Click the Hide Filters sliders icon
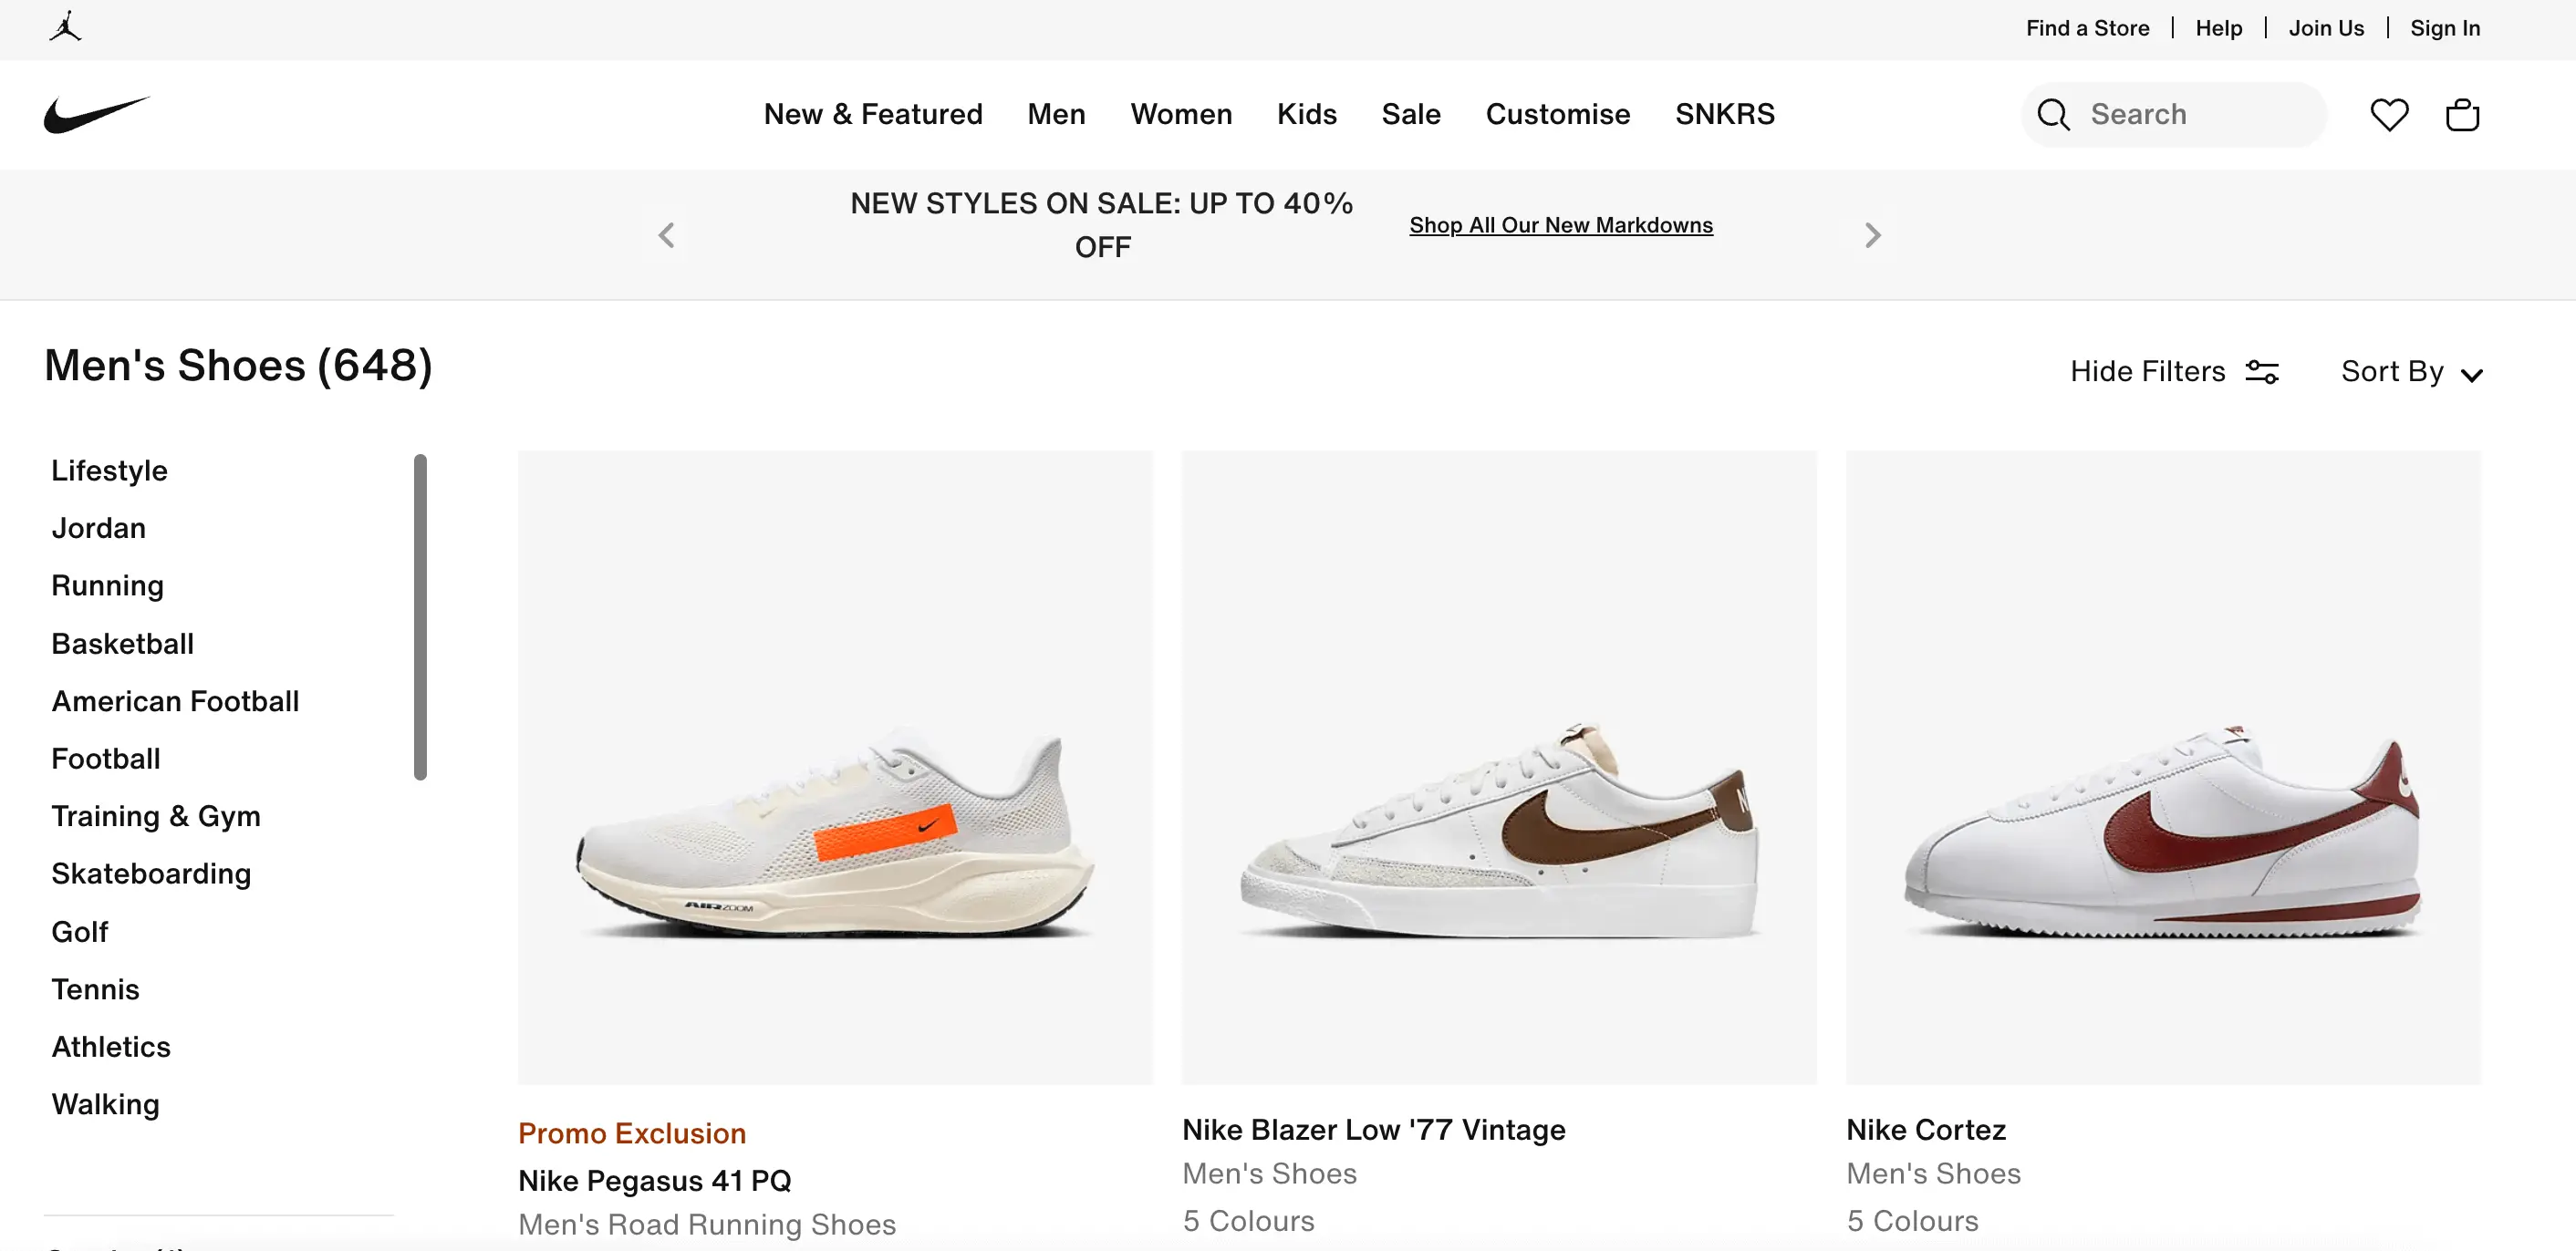This screenshot has width=2576, height=1251. [x=2263, y=371]
